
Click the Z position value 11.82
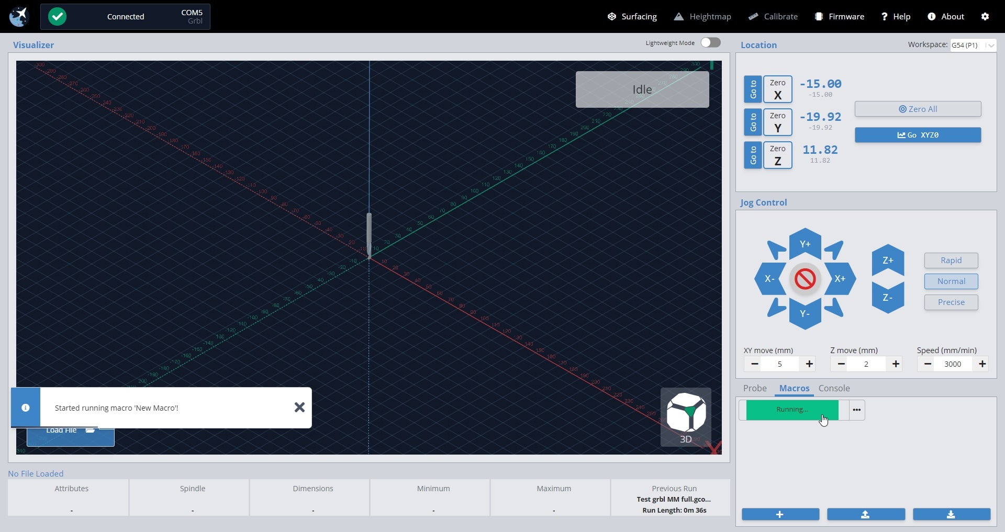tap(820, 150)
